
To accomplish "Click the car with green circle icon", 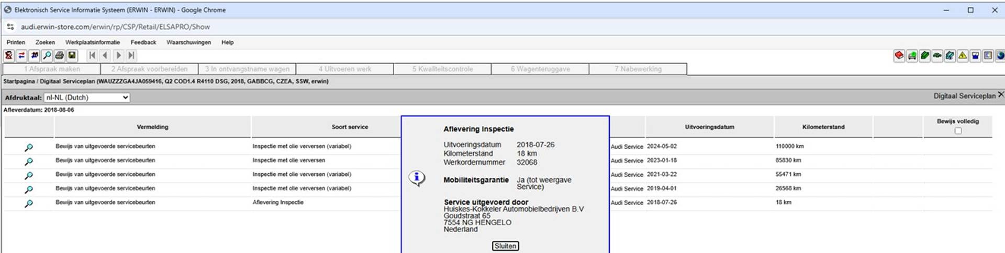I will 912,55.
